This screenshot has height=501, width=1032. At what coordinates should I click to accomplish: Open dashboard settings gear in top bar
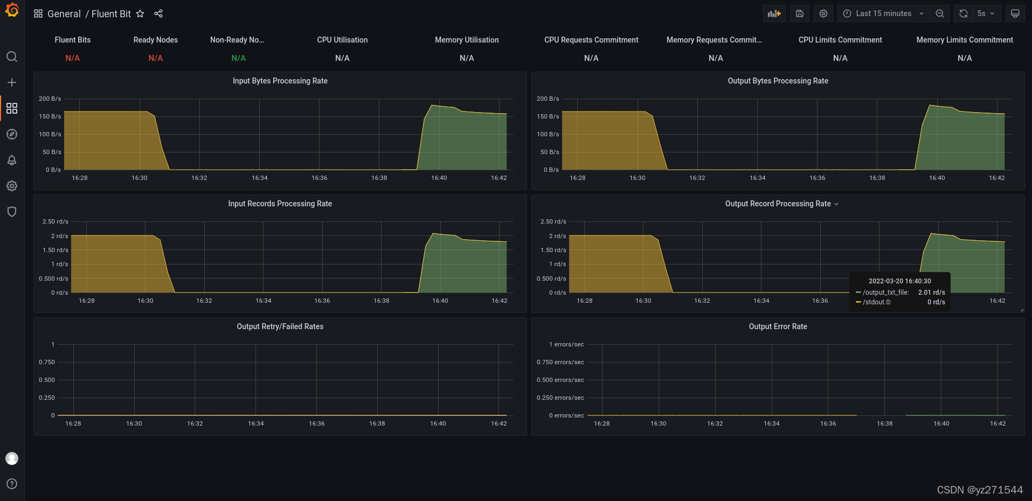pyautogui.click(x=823, y=13)
